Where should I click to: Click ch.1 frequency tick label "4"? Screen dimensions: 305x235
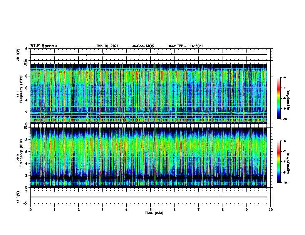coord(27,100)
